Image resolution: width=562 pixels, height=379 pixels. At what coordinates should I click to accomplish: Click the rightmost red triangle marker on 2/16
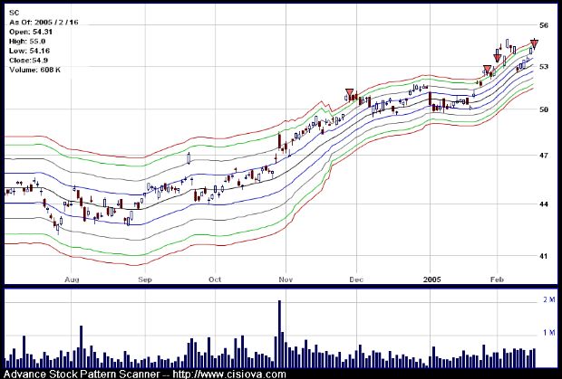click(x=535, y=44)
